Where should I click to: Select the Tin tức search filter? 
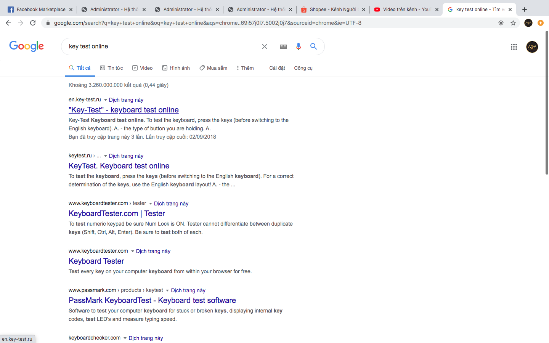[x=111, y=68]
